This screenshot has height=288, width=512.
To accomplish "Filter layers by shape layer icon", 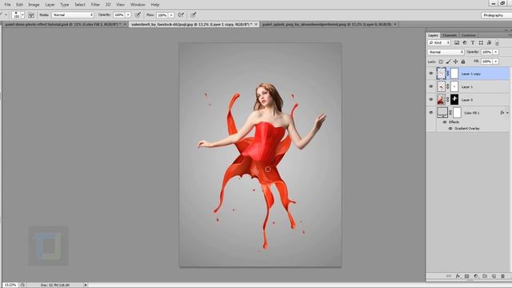I will point(481,42).
